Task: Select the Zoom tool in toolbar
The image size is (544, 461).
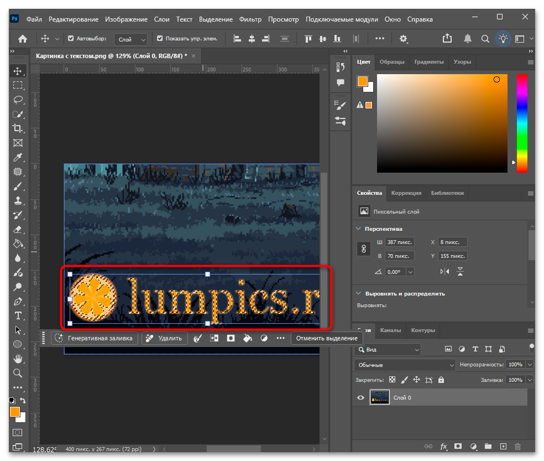Action: (18, 373)
